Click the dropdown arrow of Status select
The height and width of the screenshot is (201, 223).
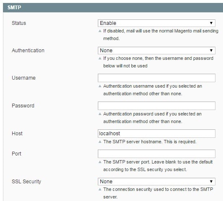(x=211, y=23)
